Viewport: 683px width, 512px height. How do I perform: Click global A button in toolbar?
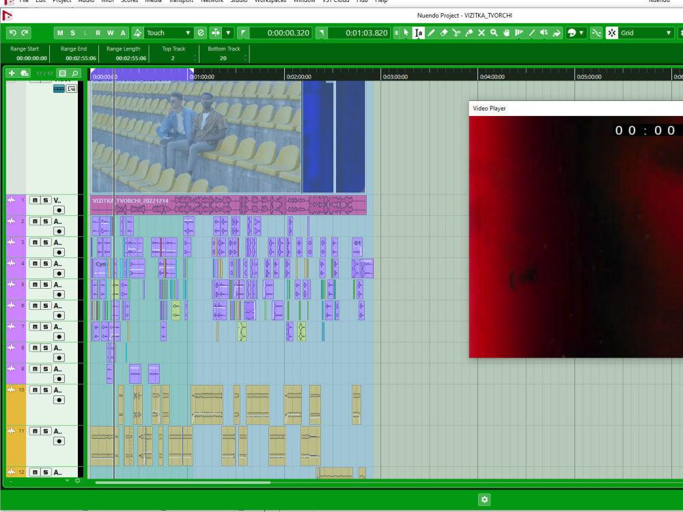pyautogui.click(x=123, y=33)
